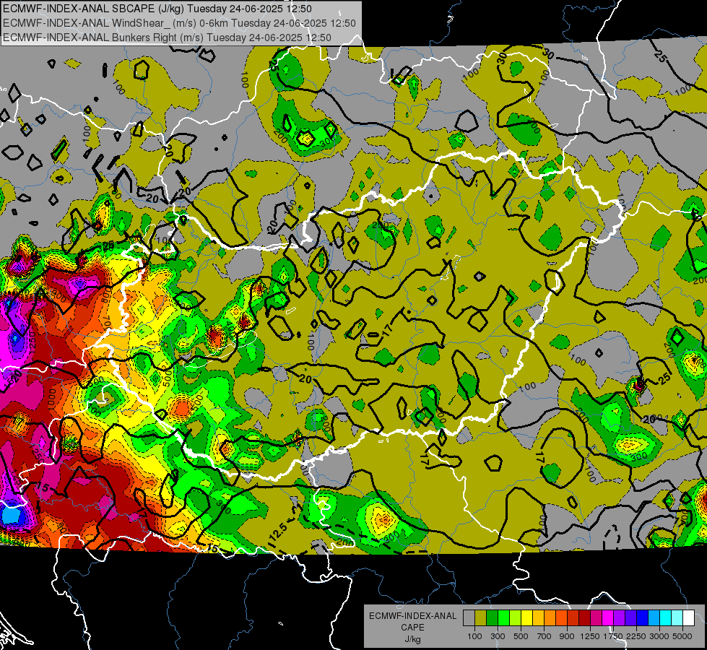Click the olive swatch in CAPE legend

point(480,618)
